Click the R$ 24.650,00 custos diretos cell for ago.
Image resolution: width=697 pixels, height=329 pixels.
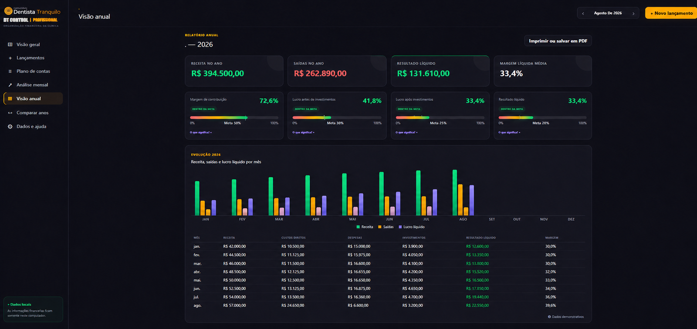(293, 305)
